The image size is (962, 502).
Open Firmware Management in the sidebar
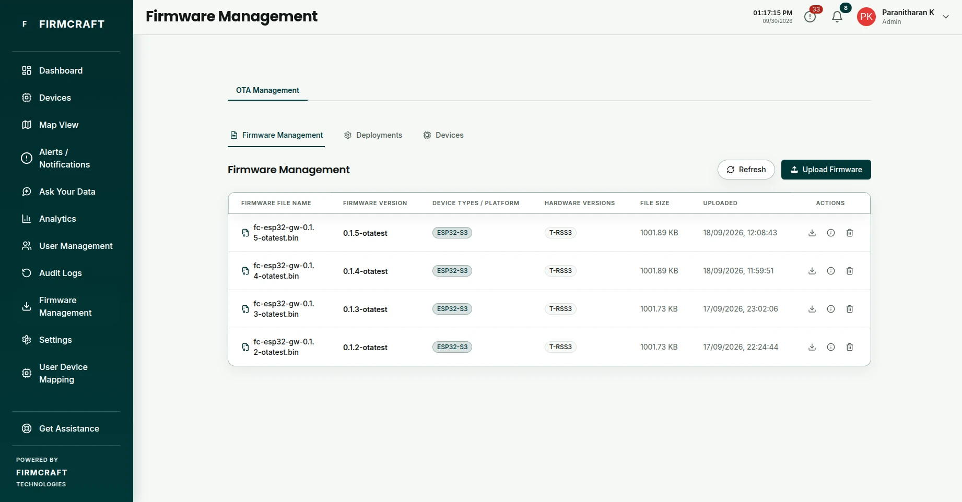click(66, 306)
